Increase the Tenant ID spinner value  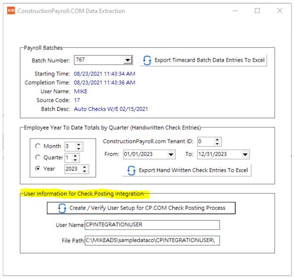coord(217,139)
